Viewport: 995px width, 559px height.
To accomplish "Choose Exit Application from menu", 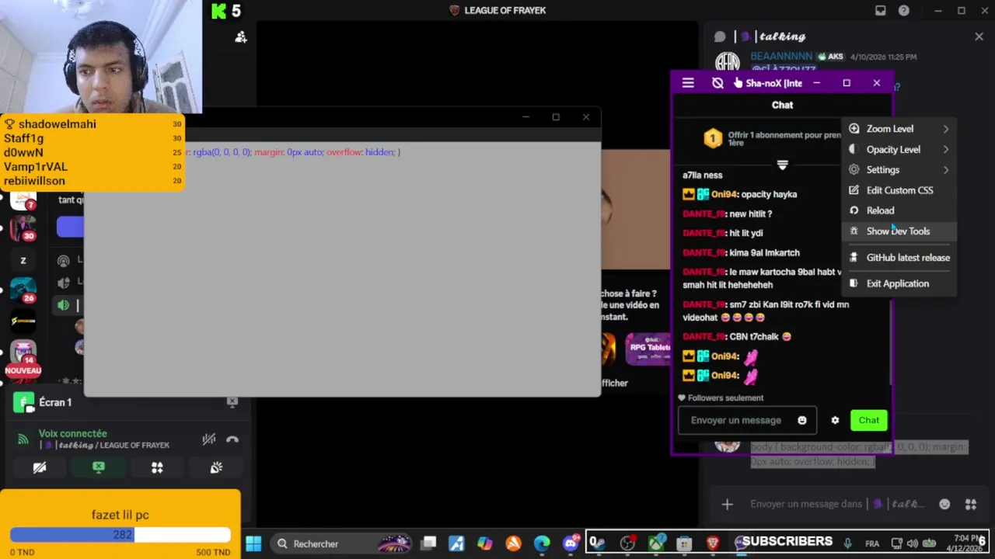I will (x=899, y=283).
